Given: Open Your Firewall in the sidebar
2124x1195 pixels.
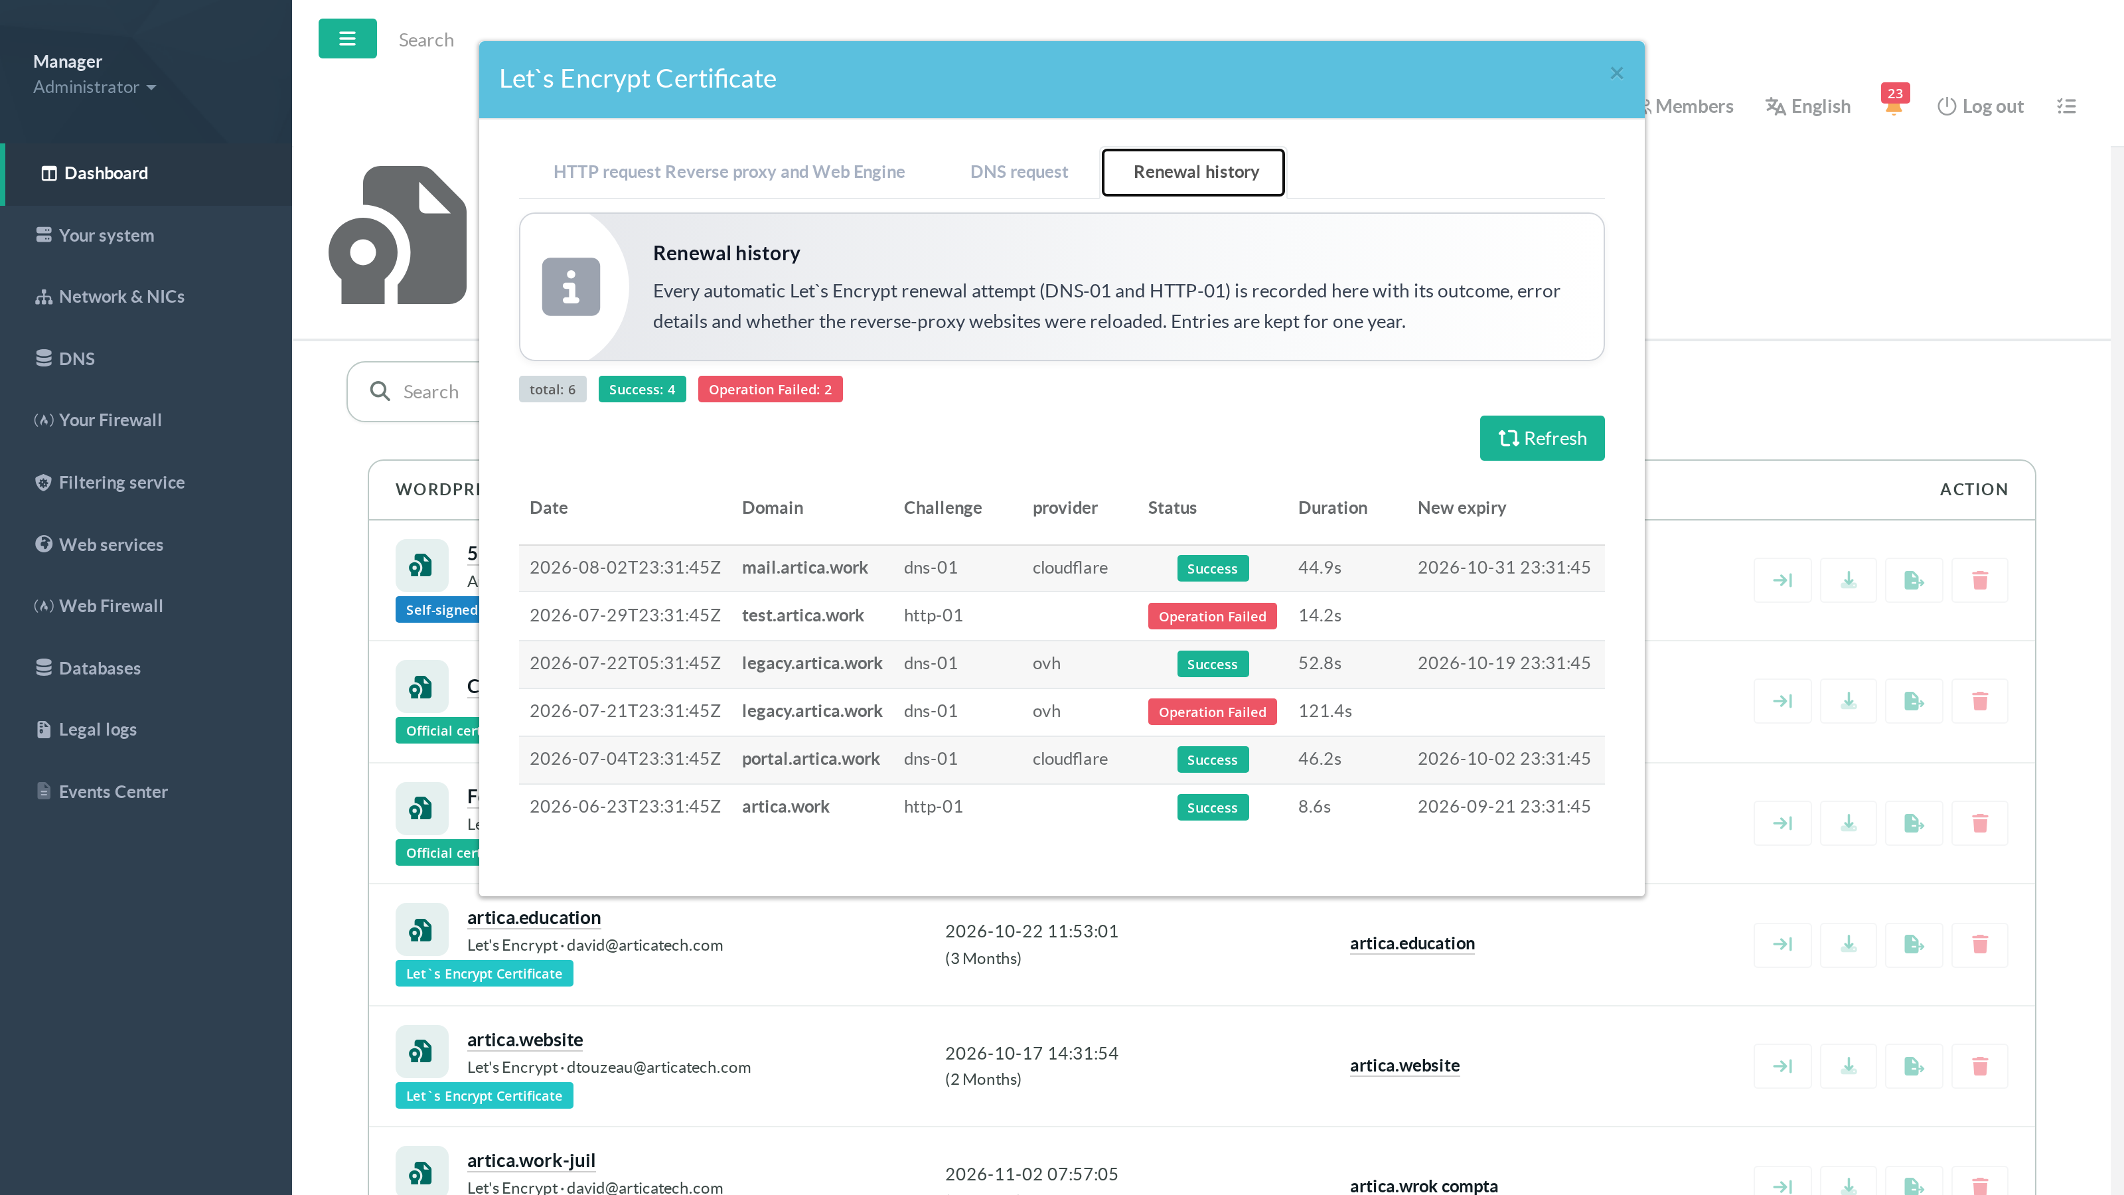Looking at the screenshot, I should coord(147,420).
